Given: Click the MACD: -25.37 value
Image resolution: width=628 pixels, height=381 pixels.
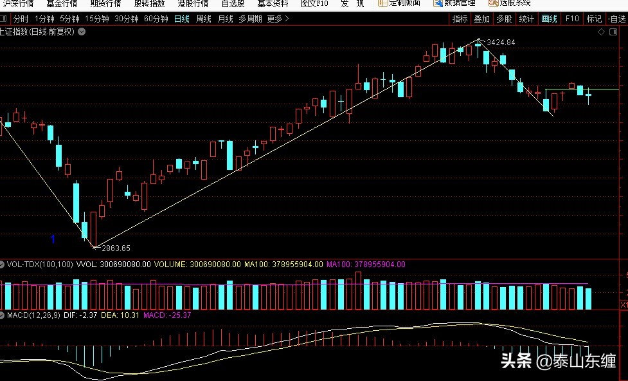Looking at the screenshot, I should click(x=167, y=315).
